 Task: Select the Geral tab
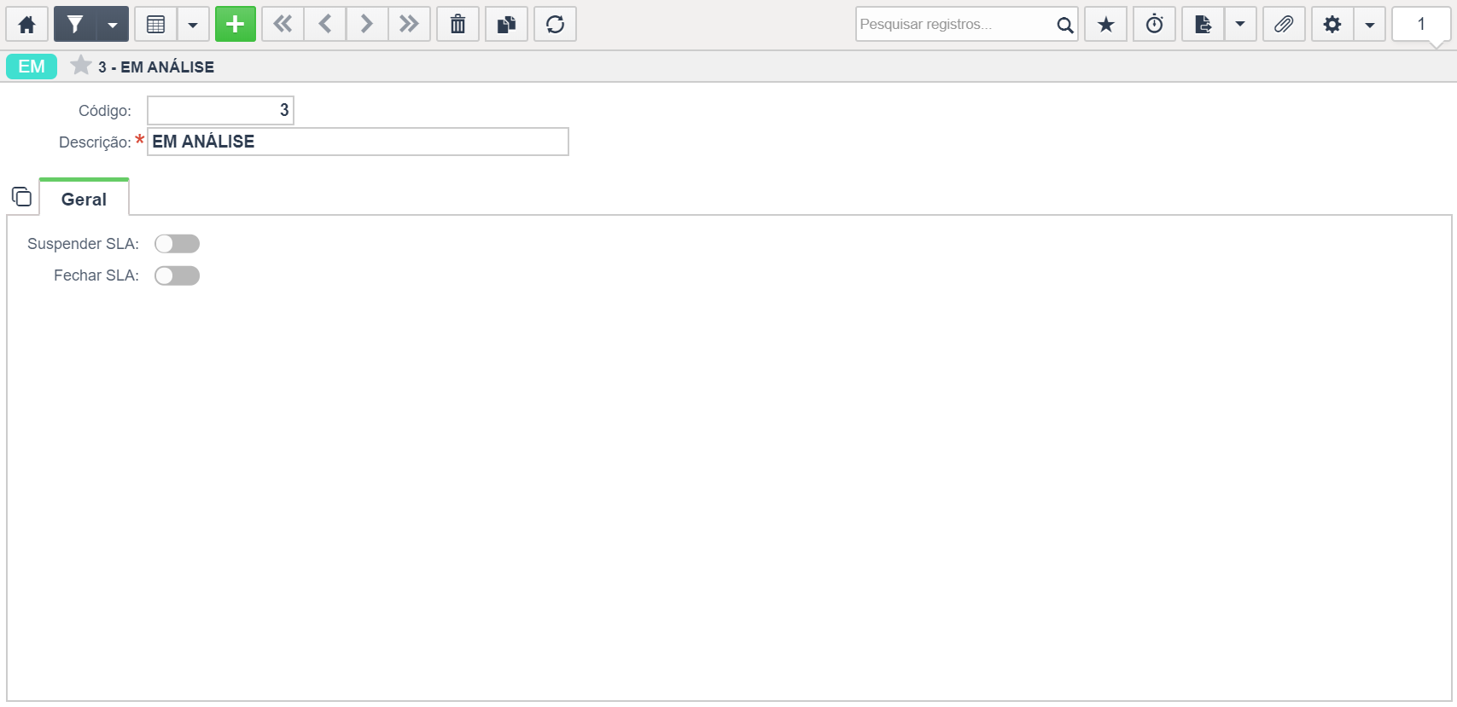click(x=84, y=199)
